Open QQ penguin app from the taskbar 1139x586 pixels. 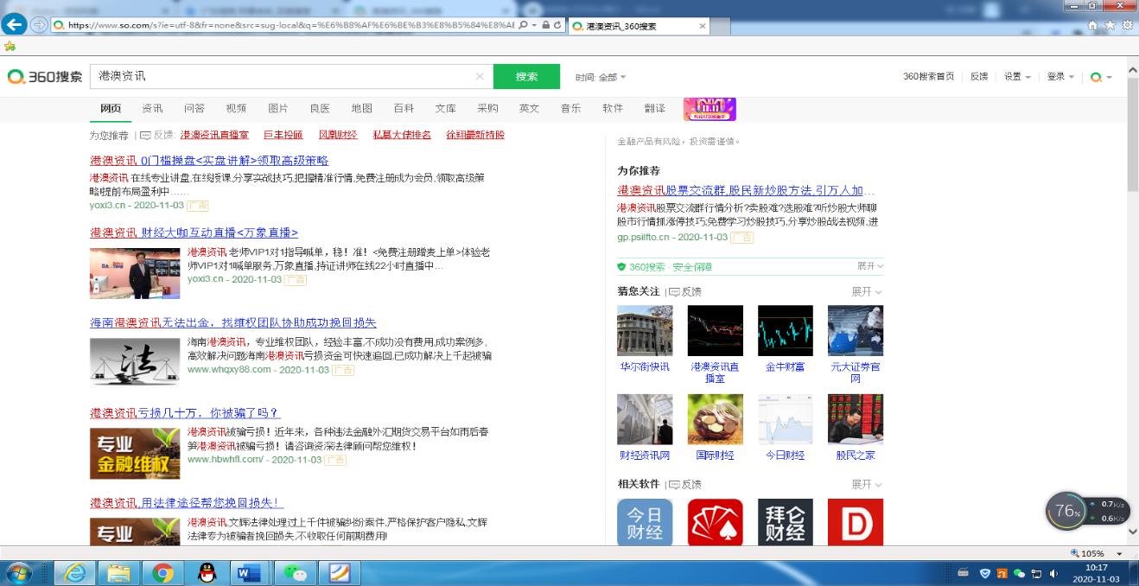(x=207, y=573)
